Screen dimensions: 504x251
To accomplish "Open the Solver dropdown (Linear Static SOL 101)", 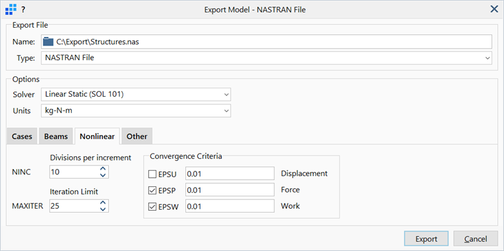I will [136, 95].
